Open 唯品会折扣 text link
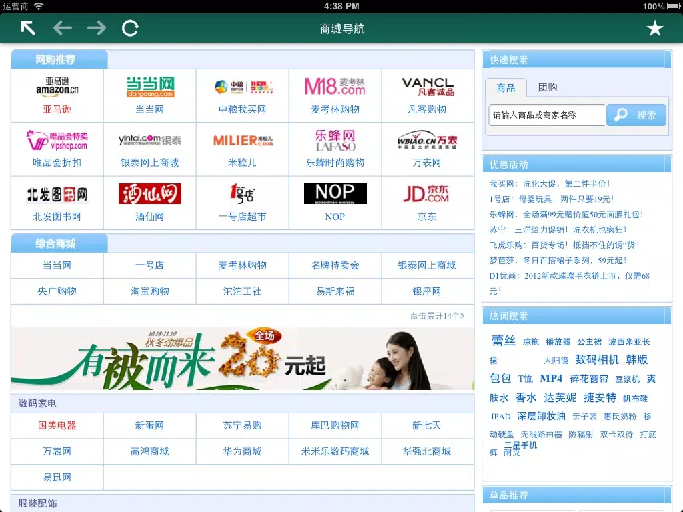The image size is (683, 512). coord(57,163)
